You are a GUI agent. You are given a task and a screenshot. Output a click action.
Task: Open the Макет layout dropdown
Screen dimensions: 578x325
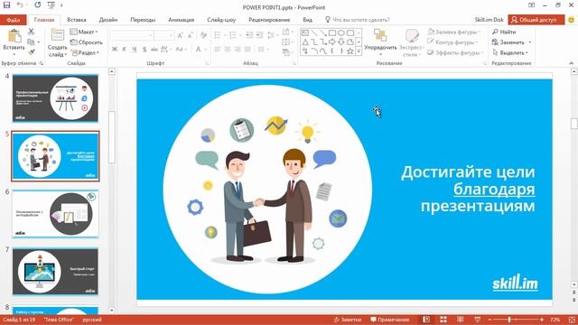coord(84,32)
